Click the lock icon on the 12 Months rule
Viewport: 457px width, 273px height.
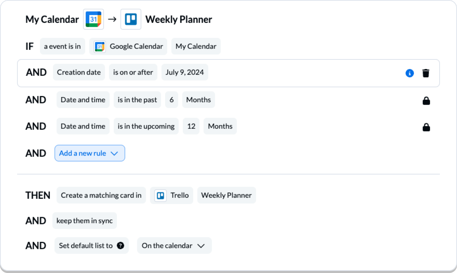point(426,127)
